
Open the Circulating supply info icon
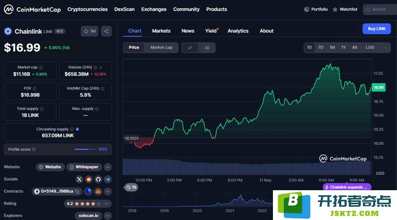point(72,129)
